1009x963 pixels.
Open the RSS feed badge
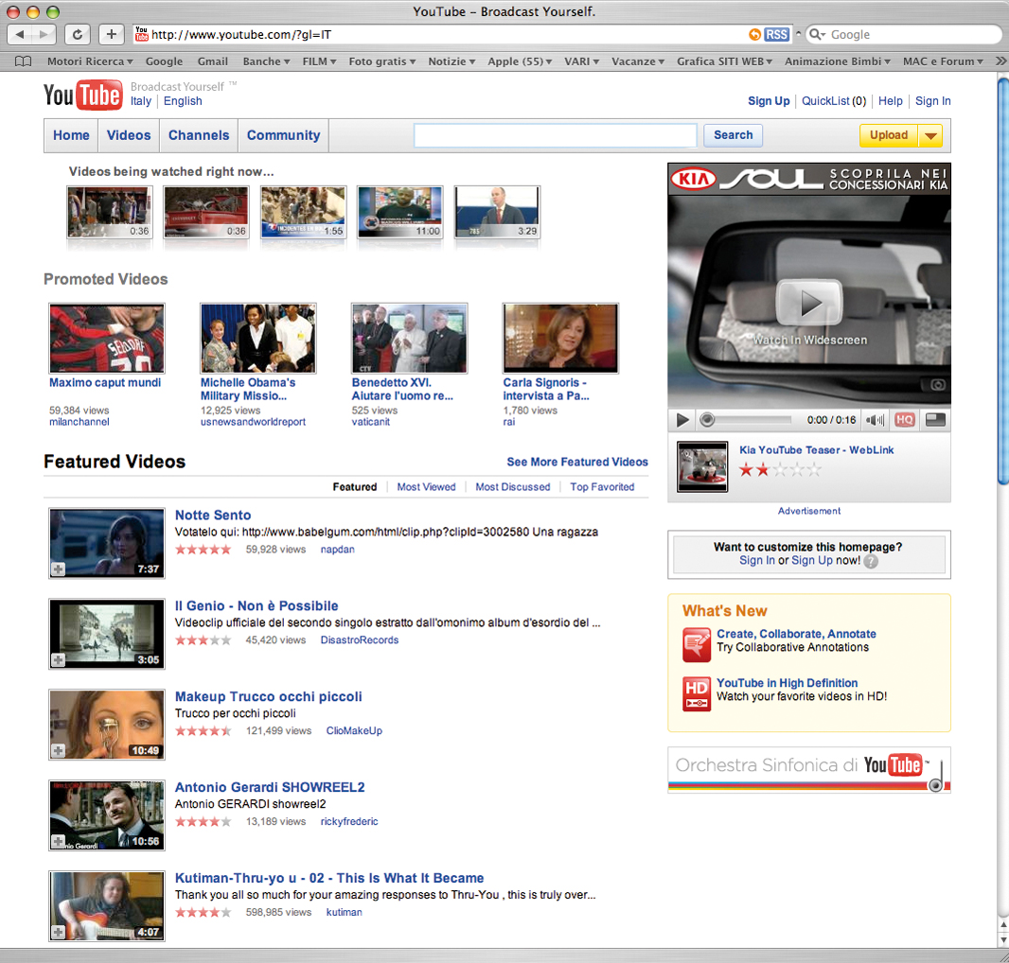pos(776,35)
